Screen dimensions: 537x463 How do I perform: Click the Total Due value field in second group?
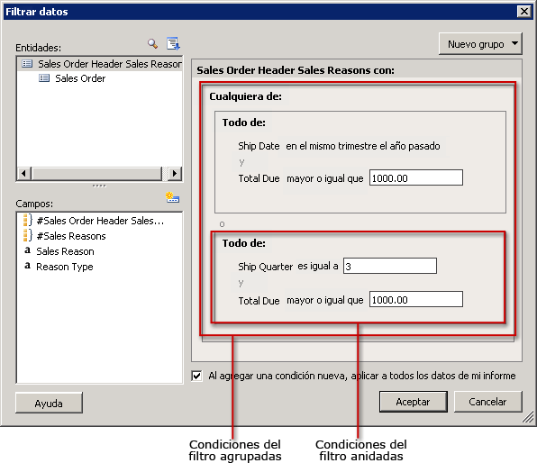416,300
